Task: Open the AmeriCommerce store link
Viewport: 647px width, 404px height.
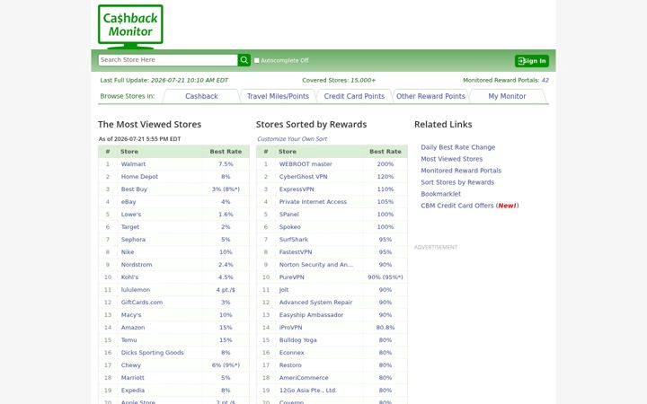Action: tap(304, 378)
